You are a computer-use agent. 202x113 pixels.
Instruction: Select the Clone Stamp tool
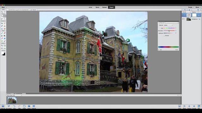5,26
